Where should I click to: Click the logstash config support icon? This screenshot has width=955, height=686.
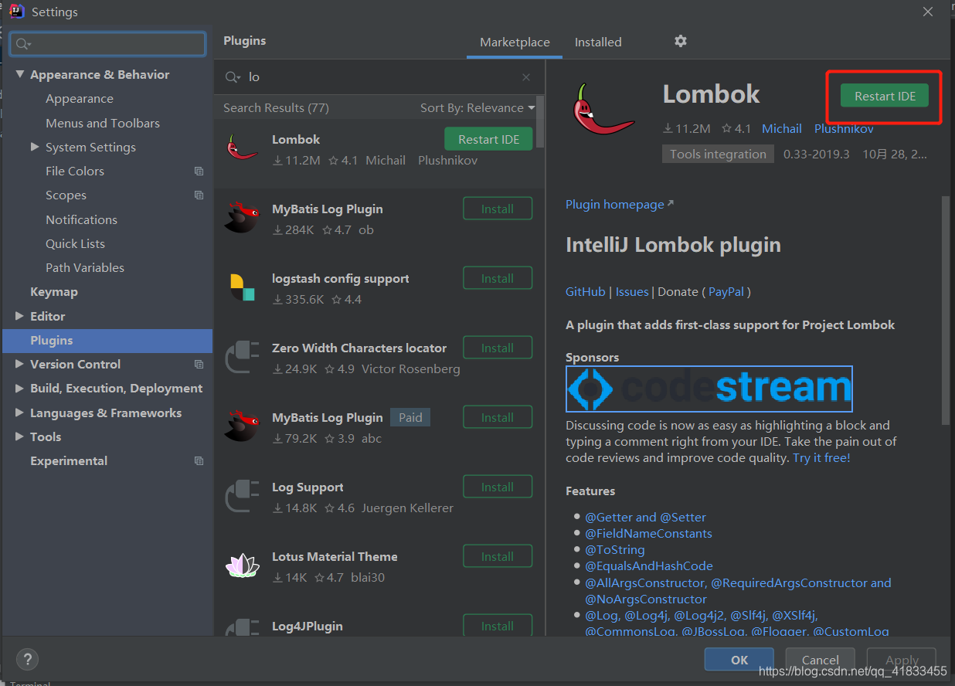point(242,287)
